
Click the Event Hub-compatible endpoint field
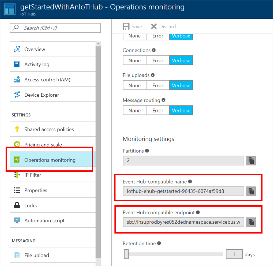coord(183,222)
